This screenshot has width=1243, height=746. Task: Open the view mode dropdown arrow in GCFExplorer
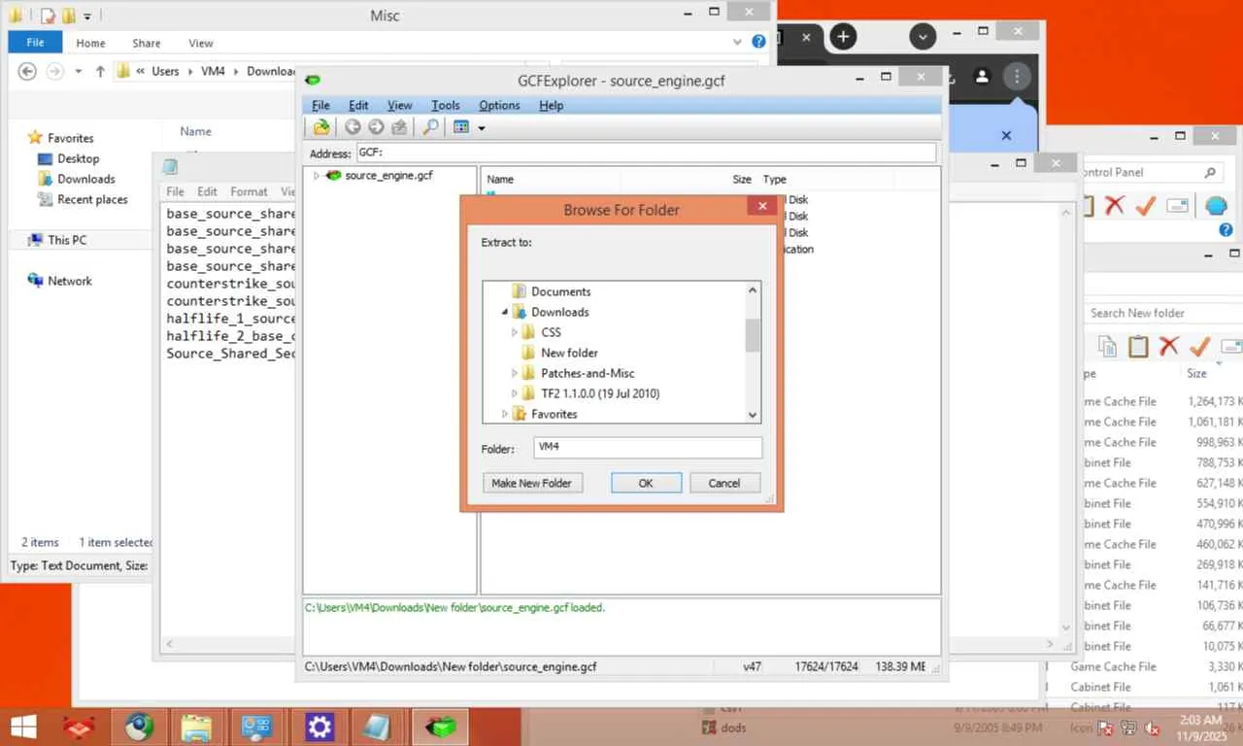481,128
